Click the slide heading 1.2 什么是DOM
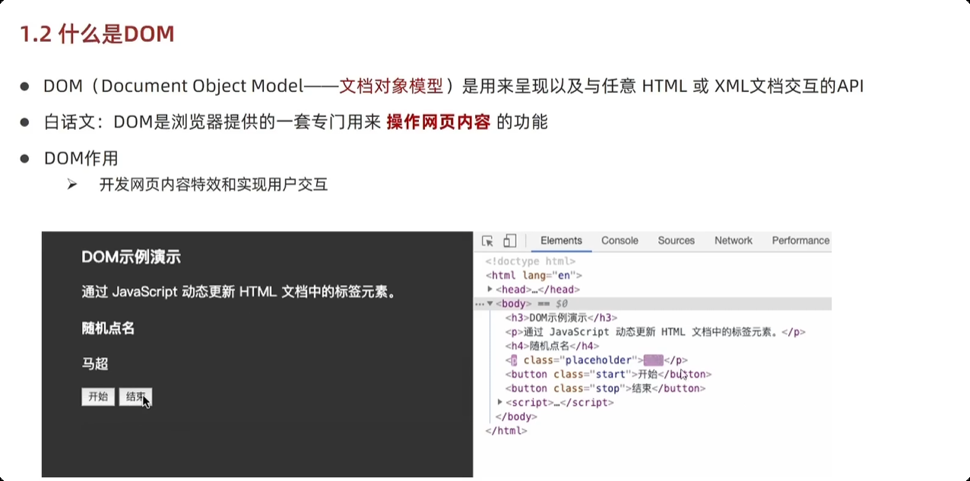The width and height of the screenshot is (970, 481). pos(97,33)
